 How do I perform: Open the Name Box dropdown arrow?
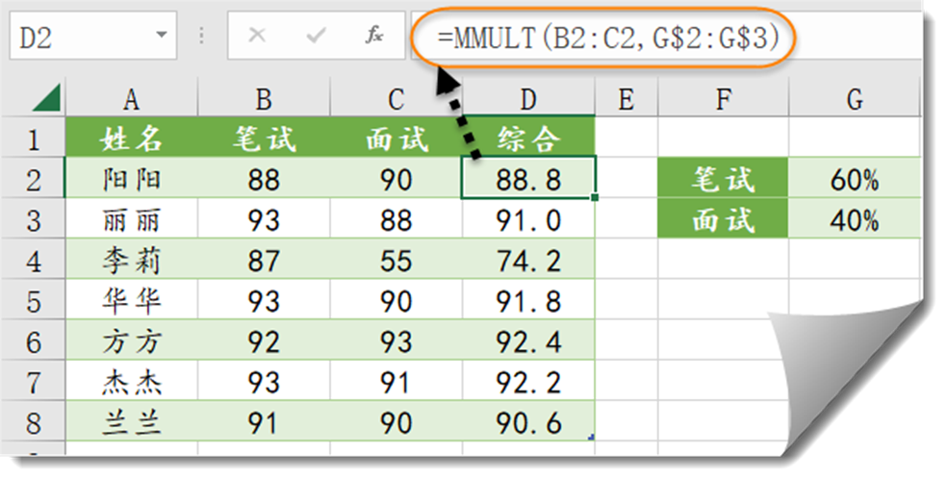click(x=161, y=35)
